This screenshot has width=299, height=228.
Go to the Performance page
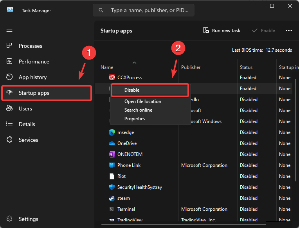[x=34, y=62]
